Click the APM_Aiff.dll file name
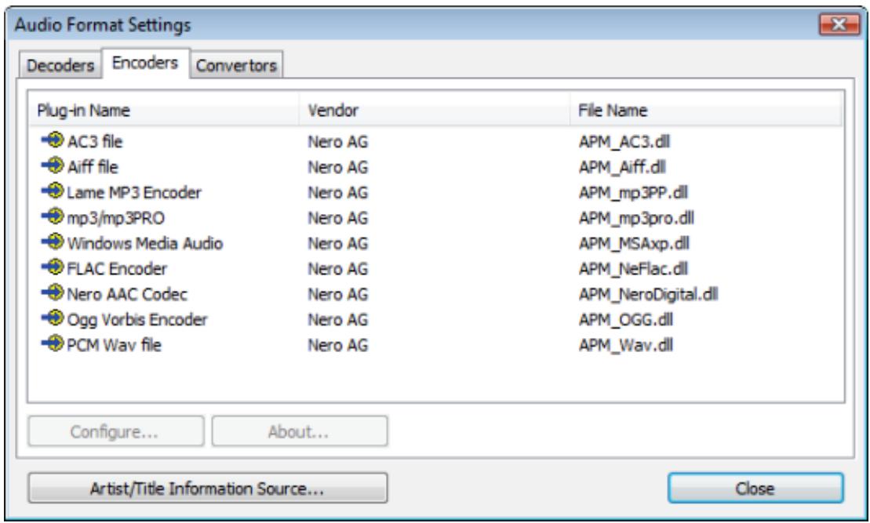870x523 pixels. pos(622,168)
